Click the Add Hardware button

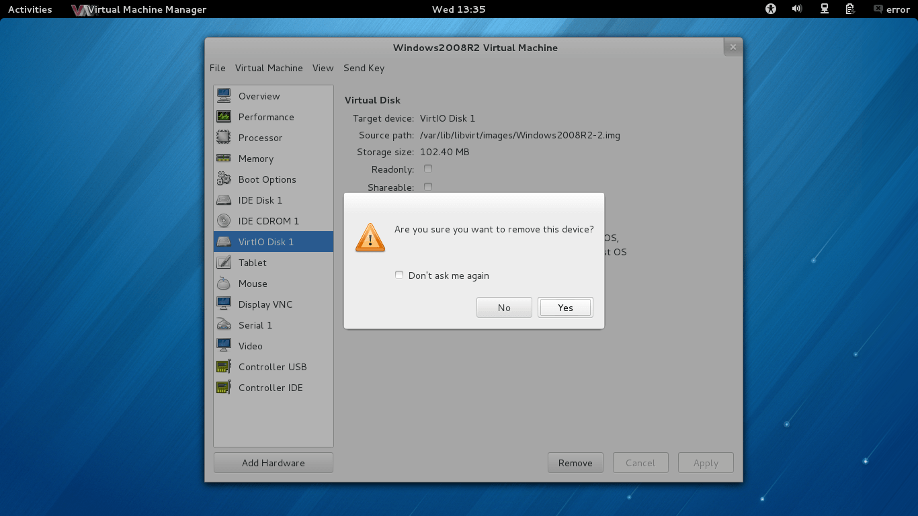click(x=274, y=462)
